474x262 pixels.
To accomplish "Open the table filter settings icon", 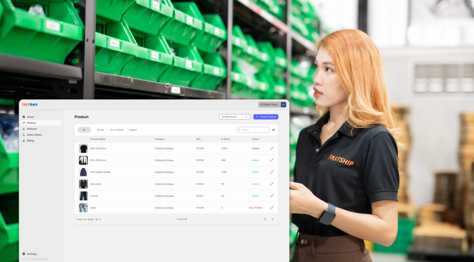I will pyautogui.click(x=274, y=130).
